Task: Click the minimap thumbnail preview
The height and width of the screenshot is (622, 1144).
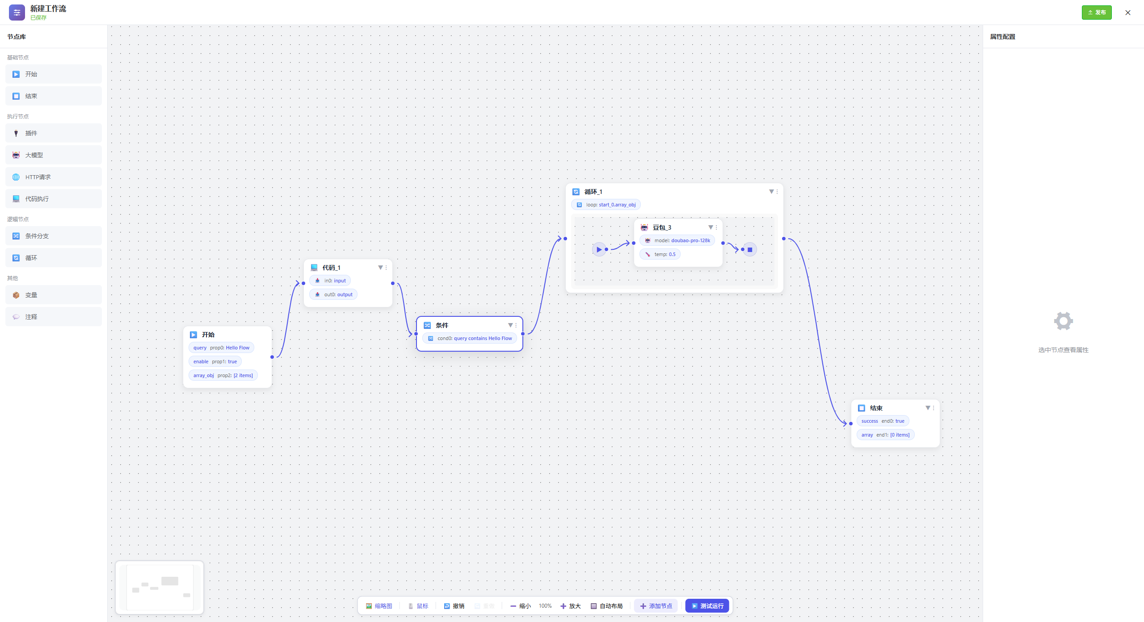Action: pyautogui.click(x=160, y=587)
